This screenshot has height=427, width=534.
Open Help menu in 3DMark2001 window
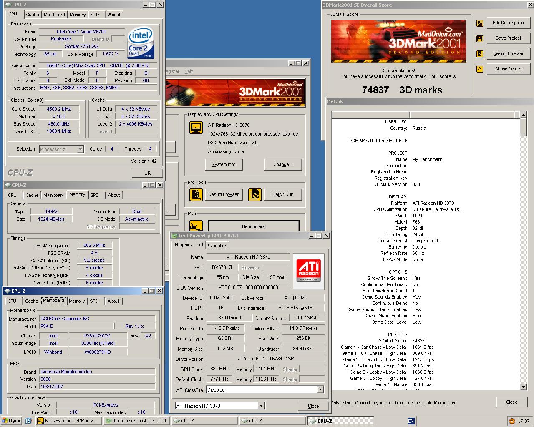[x=189, y=71]
